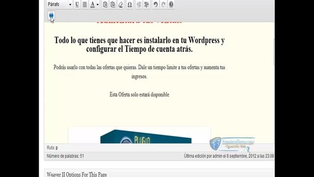Click the blue globe plugin button

coord(51,15)
